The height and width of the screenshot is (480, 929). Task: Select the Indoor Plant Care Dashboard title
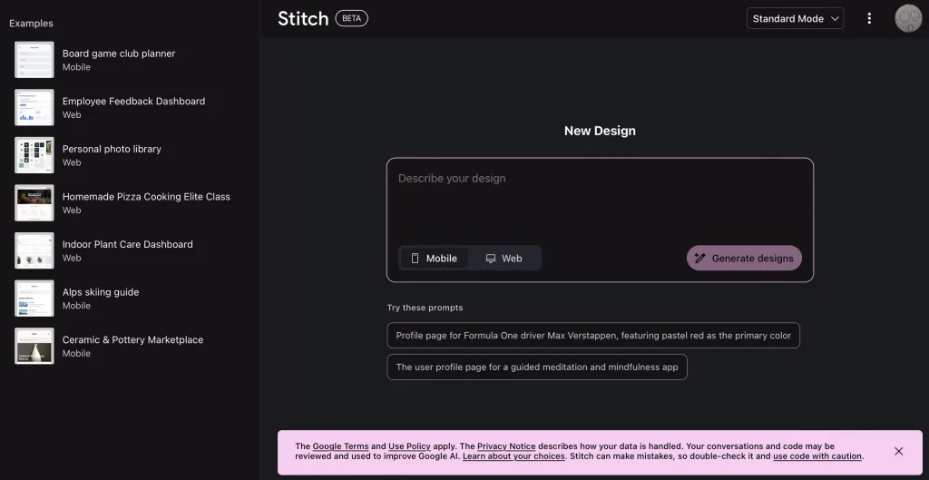127,244
